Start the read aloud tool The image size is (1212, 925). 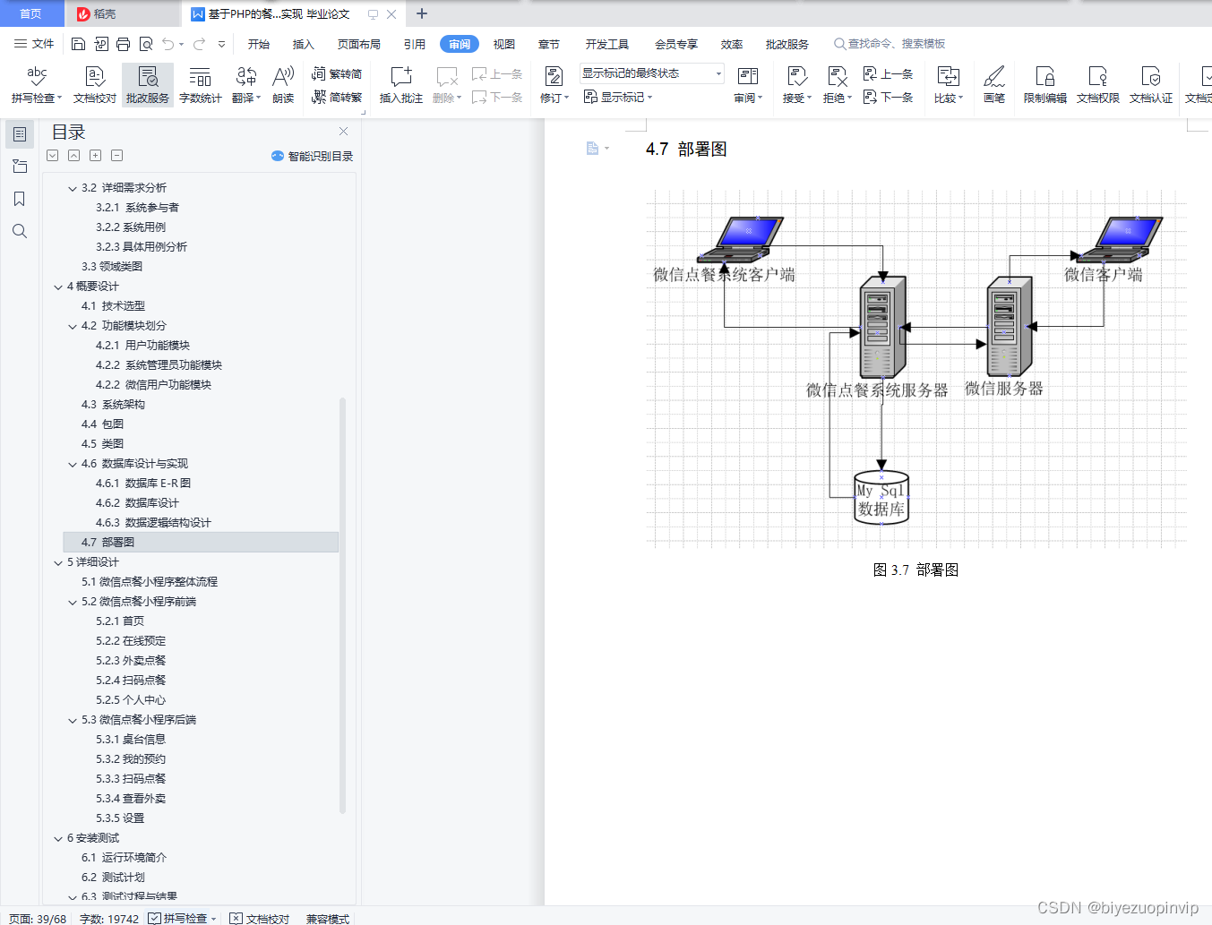tap(283, 85)
